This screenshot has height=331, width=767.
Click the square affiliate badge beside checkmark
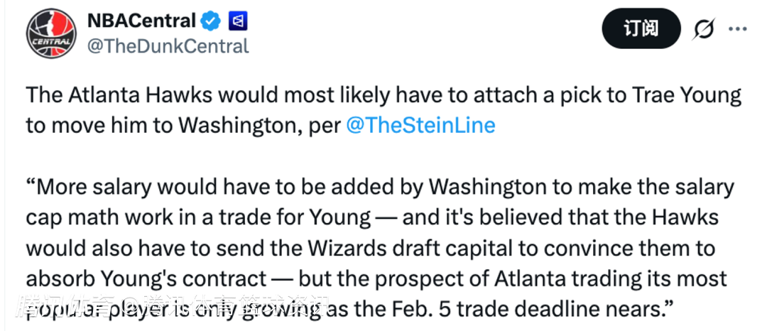point(237,21)
